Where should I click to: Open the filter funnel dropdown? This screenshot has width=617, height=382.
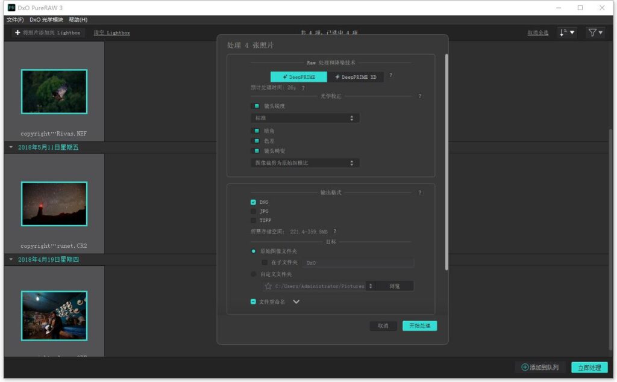click(x=595, y=32)
